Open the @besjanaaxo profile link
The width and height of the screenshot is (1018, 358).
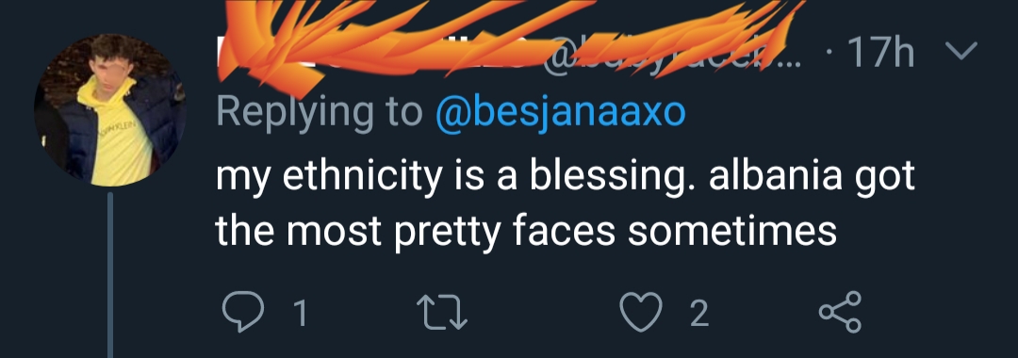click(560, 114)
